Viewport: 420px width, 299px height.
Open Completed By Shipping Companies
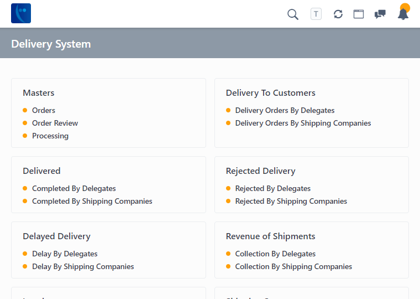(92, 201)
